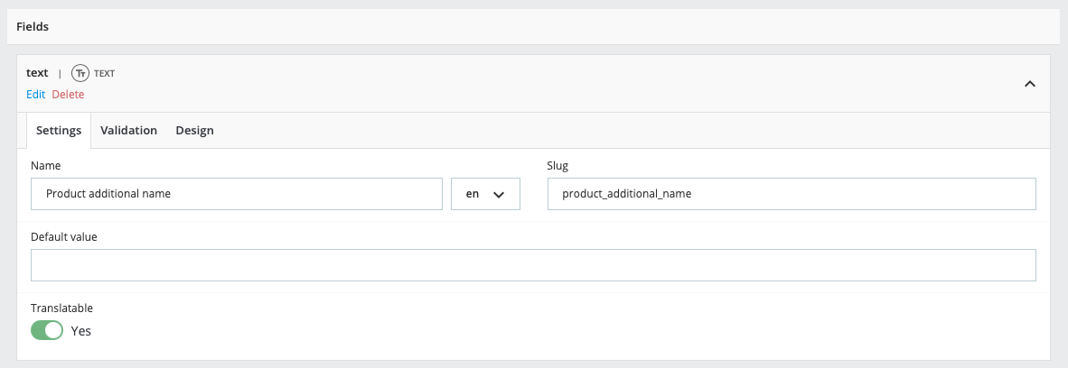The height and width of the screenshot is (368, 1068).
Task: Switch to the Validation tab
Action: pyautogui.click(x=128, y=131)
